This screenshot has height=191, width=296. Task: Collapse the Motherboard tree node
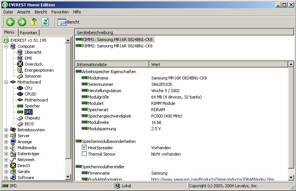[x=6, y=82]
